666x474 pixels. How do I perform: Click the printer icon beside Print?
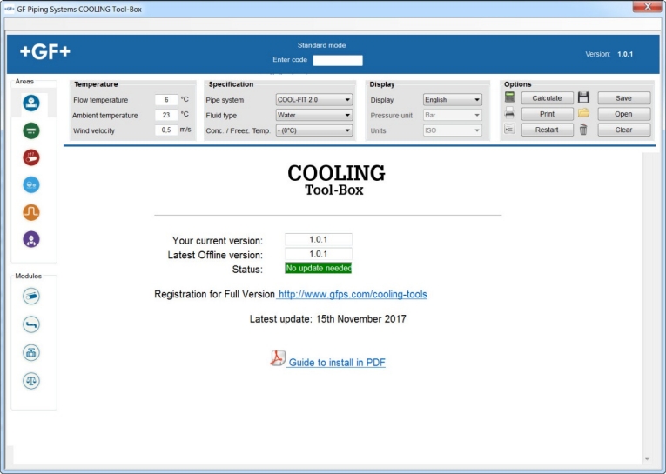point(509,113)
